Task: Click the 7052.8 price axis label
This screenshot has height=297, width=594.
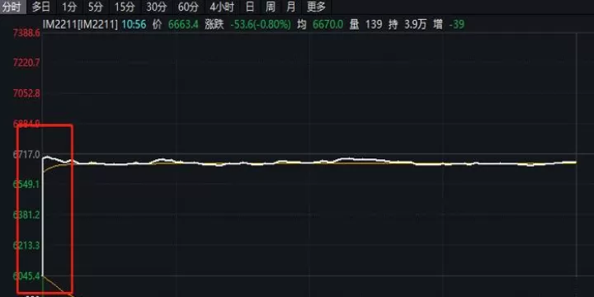Action: coord(26,93)
